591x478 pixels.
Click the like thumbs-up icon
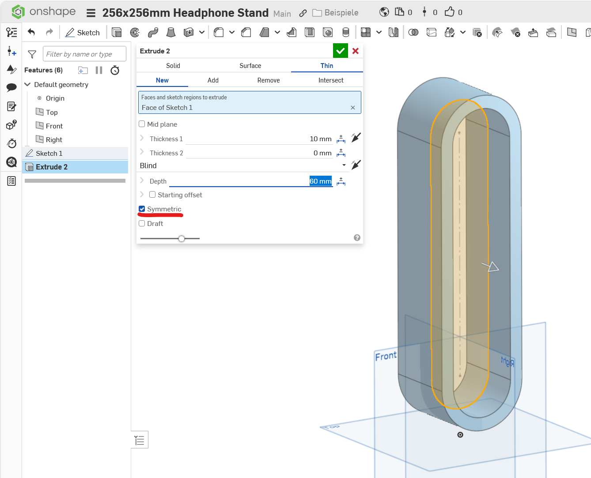[450, 12]
